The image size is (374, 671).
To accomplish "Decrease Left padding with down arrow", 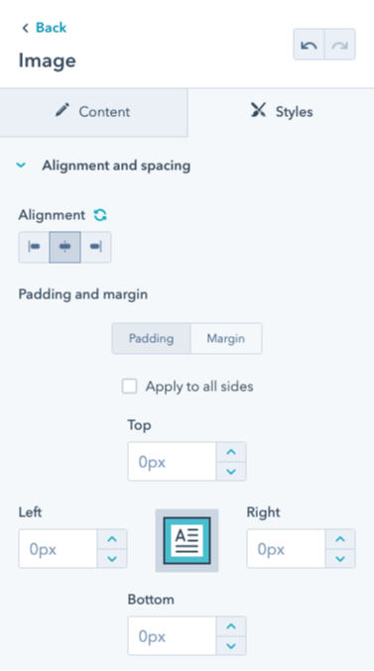I will click(x=112, y=558).
